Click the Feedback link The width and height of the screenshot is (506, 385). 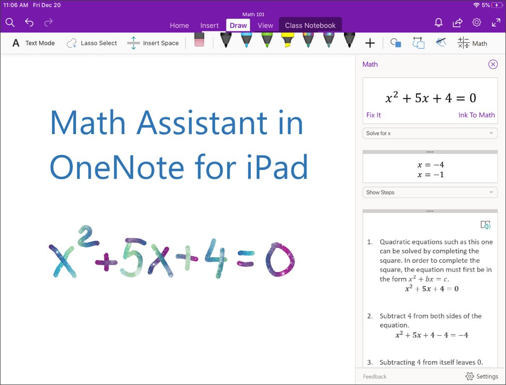(374, 376)
